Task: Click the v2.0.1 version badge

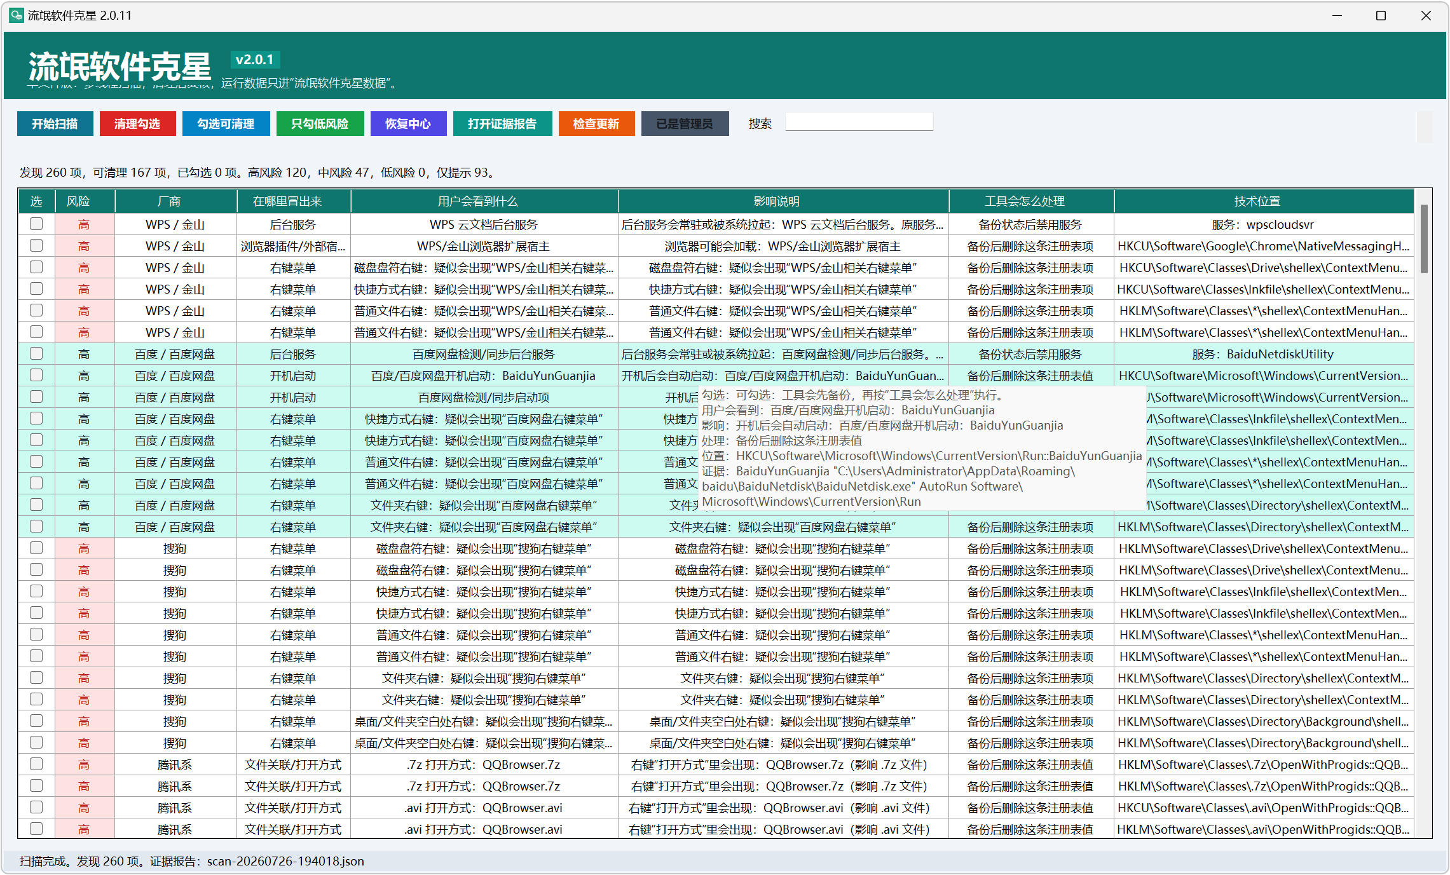Action: point(255,60)
